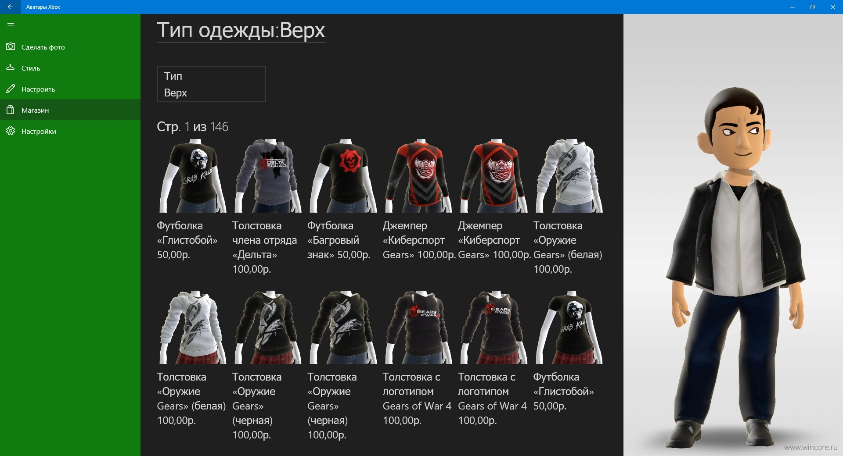Screen dimensions: 843x456
Task: Click the Тип одежды:Верх heading
Action: [x=241, y=30]
